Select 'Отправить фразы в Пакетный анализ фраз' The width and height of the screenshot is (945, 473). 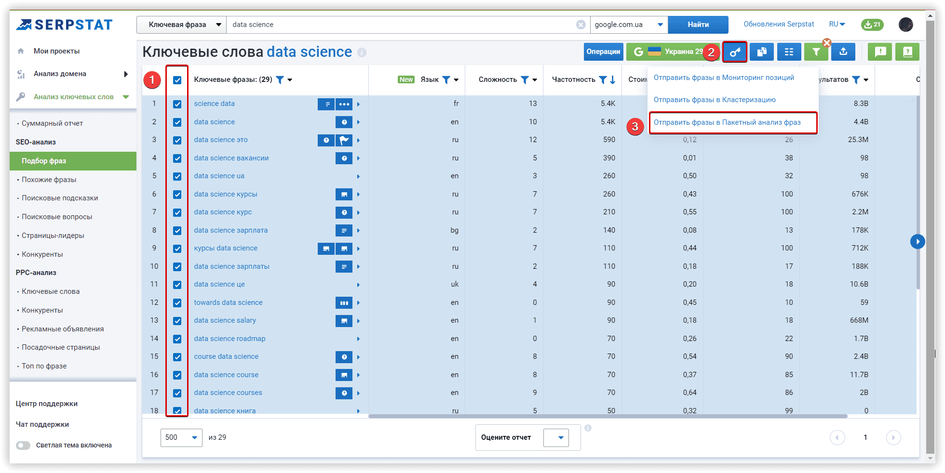click(727, 122)
